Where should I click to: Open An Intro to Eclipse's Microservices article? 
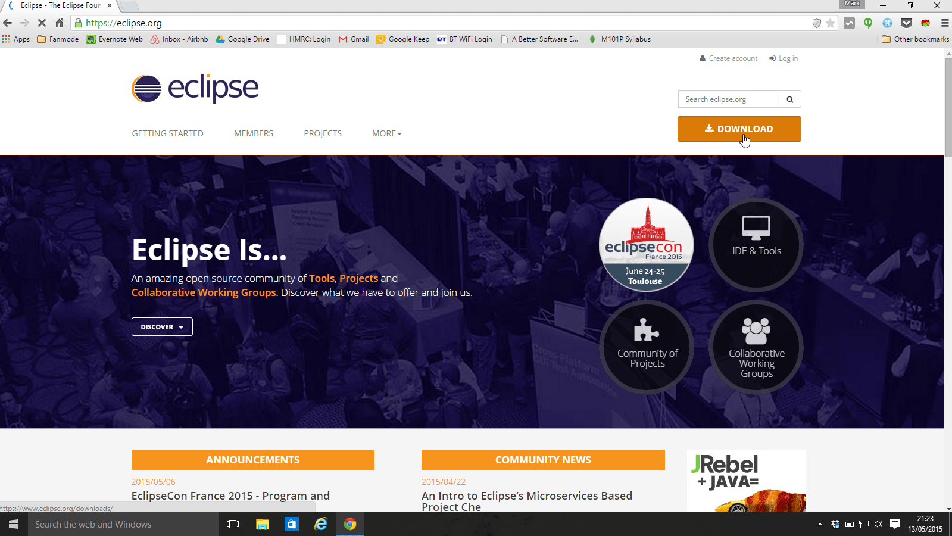(527, 501)
